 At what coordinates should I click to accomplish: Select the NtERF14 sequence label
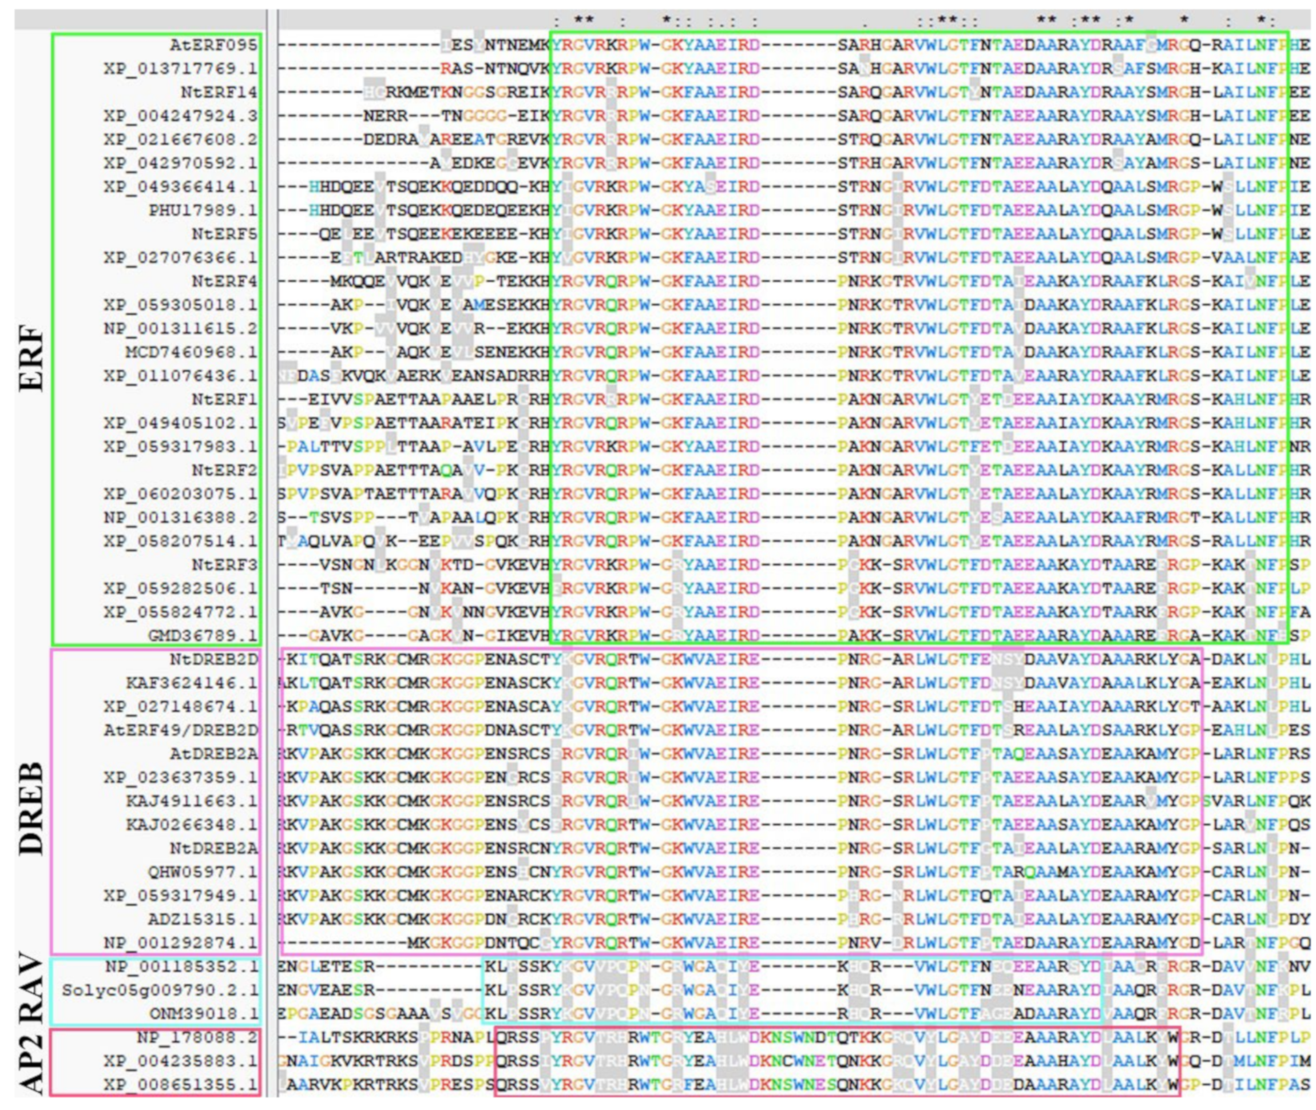pyautogui.click(x=219, y=93)
